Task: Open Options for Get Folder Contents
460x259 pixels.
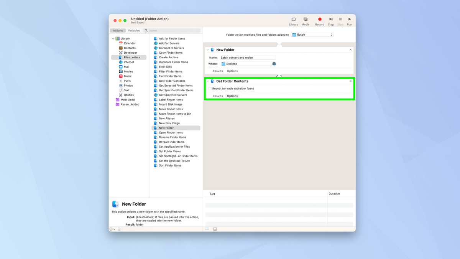Action: (232, 96)
